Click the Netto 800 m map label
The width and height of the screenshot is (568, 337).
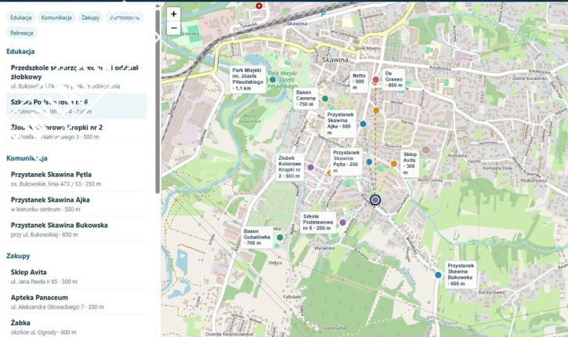(x=359, y=82)
